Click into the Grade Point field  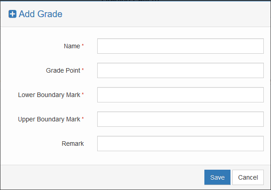point(180,70)
